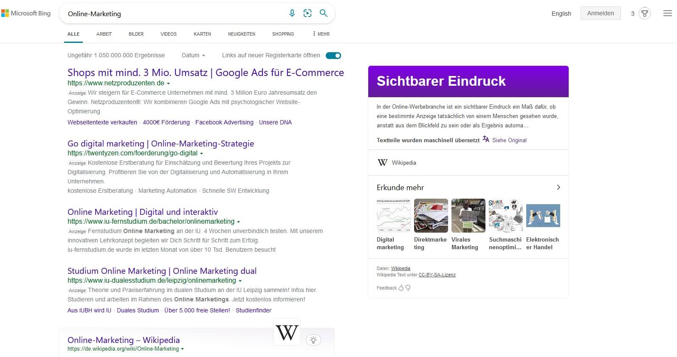Open the Wikipedia source link under Daten
This screenshot has height=357, width=677.
[401, 268]
